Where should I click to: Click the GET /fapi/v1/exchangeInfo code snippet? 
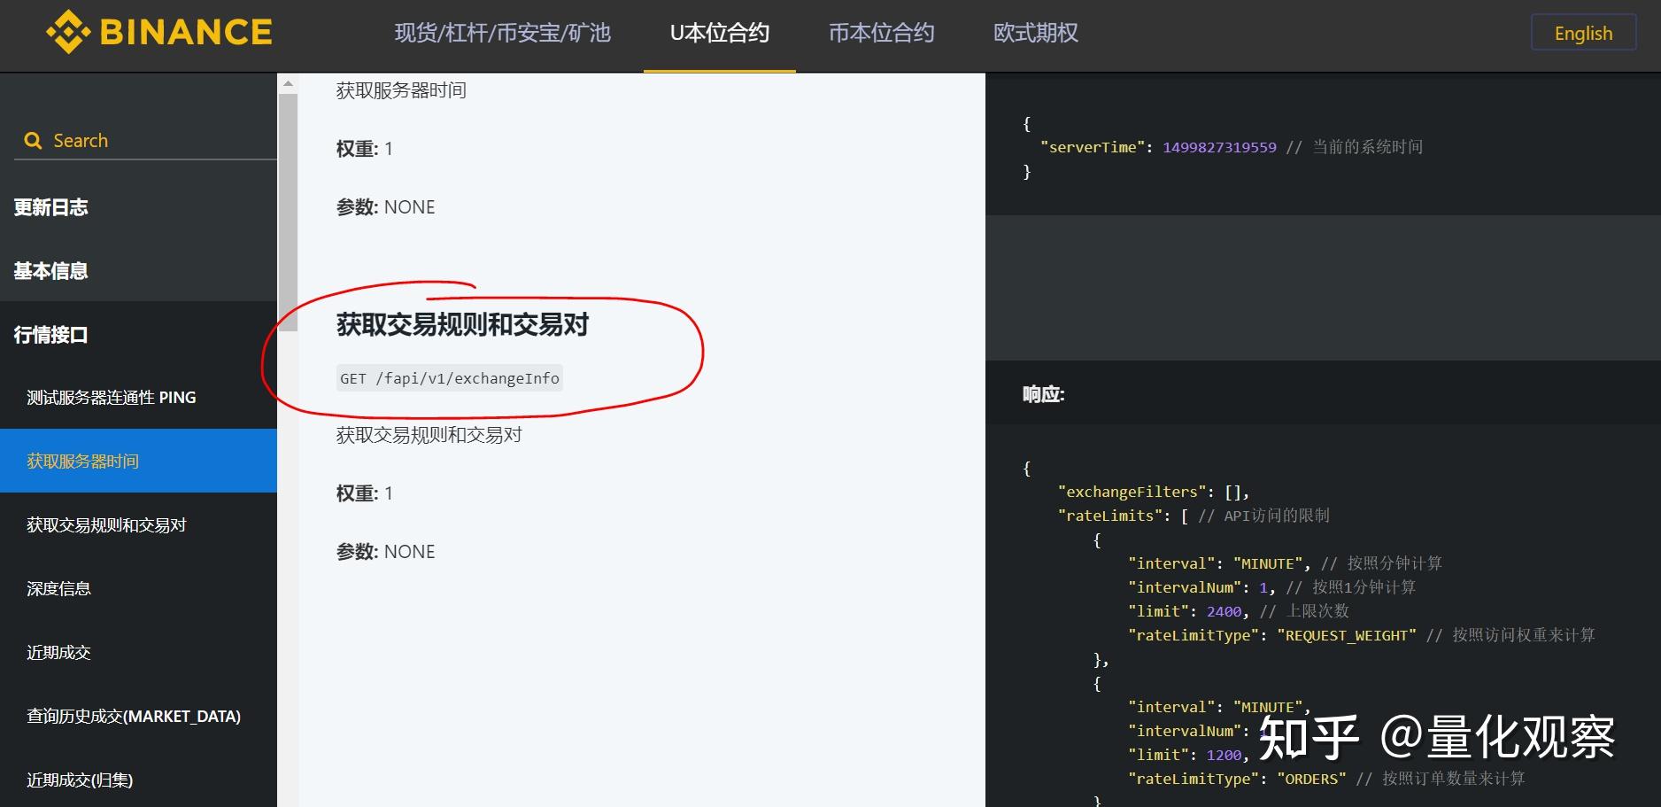coord(449,377)
